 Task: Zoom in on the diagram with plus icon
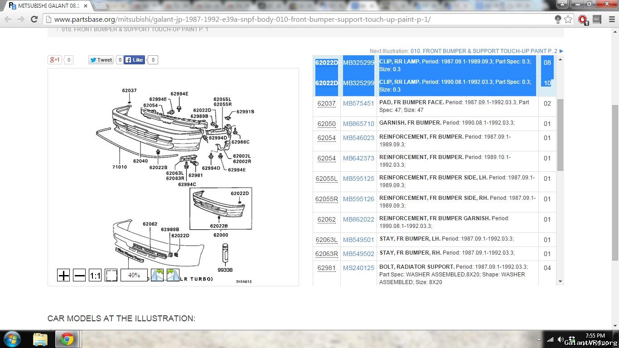coord(63,275)
